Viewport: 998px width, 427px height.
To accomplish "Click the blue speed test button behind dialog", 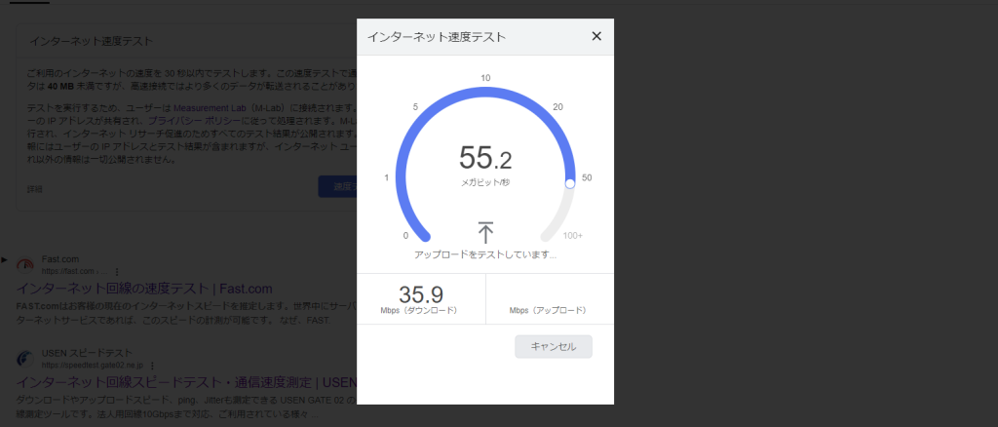I will pyautogui.click(x=337, y=186).
